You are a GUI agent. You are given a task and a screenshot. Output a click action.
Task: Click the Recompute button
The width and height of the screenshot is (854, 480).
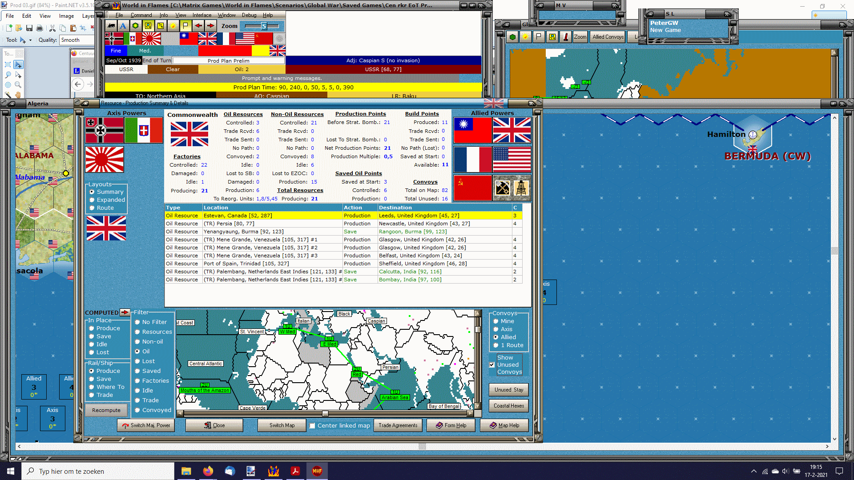(x=106, y=410)
